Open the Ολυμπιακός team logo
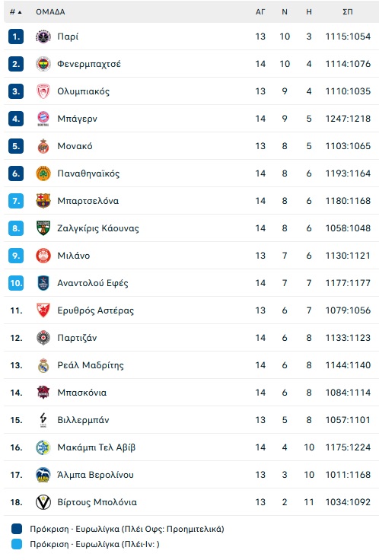The image size is (379, 560). pyautogui.click(x=43, y=91)
